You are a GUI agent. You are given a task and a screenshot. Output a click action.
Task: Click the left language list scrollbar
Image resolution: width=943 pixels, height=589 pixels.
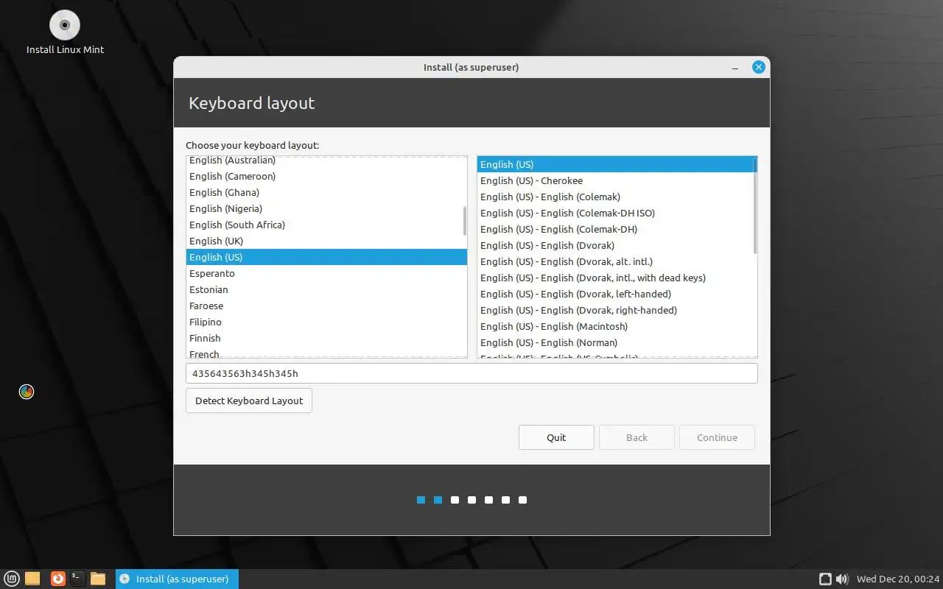[464, 221]
